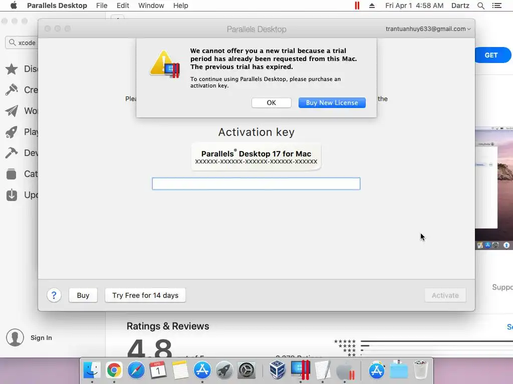
Task: Open Calendar from the Dock
Action: coord(158,370)
